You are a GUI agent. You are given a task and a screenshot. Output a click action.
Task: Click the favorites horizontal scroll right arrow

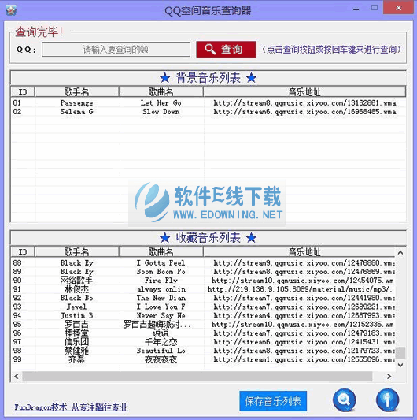coord(389,376)
